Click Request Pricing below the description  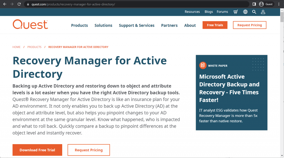[89, 150]
